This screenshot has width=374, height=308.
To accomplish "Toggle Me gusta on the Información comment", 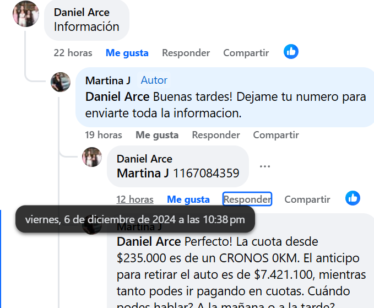I will coord(127,53).
